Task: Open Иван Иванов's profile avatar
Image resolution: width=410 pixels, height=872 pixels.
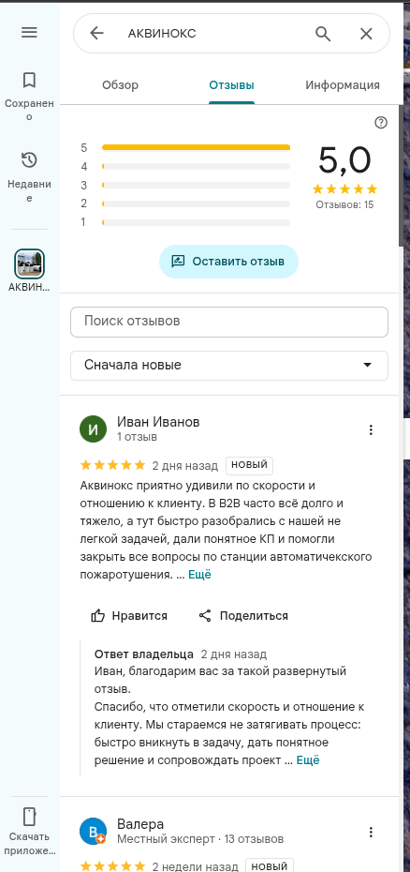Action: pyautogui.click(x=94, y=428)
